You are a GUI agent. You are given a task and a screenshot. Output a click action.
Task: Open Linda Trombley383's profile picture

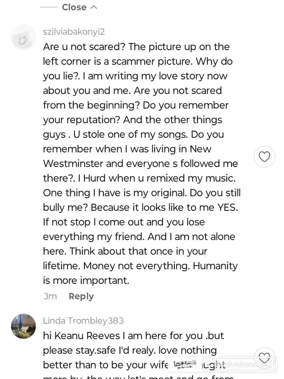pos(24,327)
